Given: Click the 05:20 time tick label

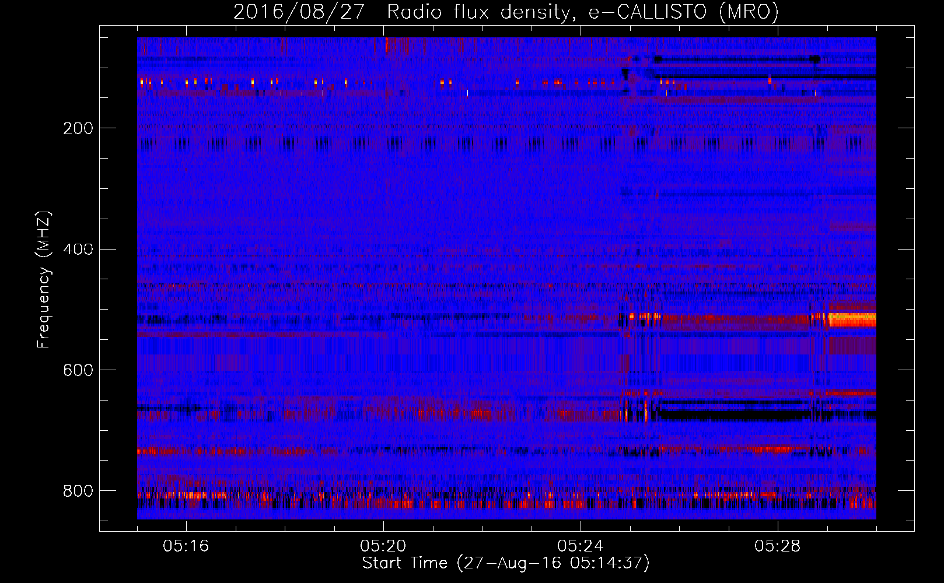Looking at the screenshot, I should (x=383, y=546).
